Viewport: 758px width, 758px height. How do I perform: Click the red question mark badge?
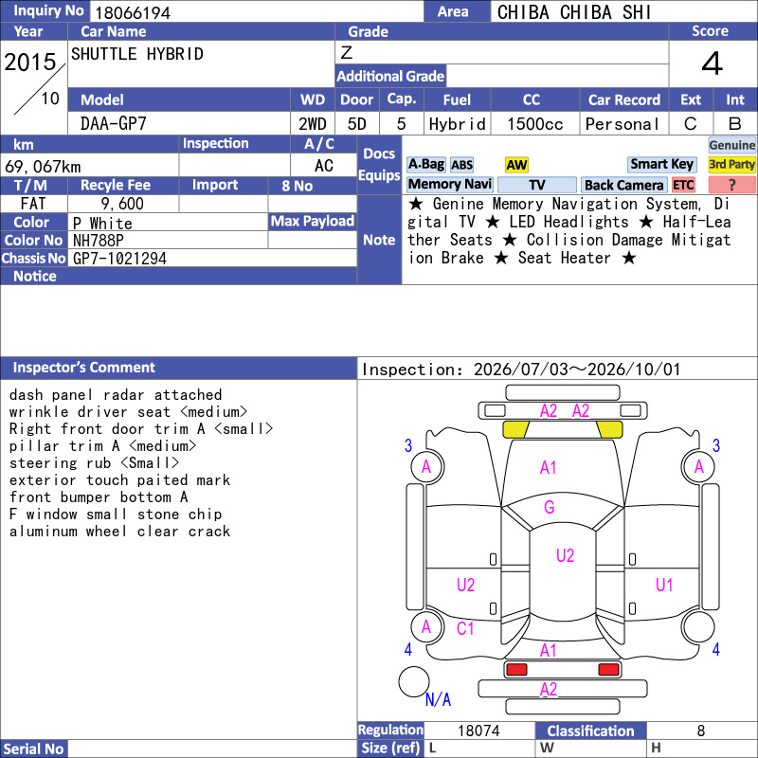pos(731,185)
